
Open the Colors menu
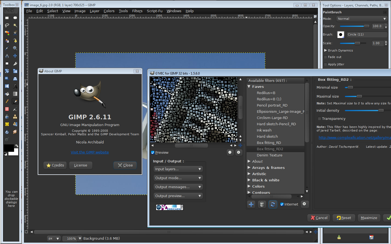(109, 11)
